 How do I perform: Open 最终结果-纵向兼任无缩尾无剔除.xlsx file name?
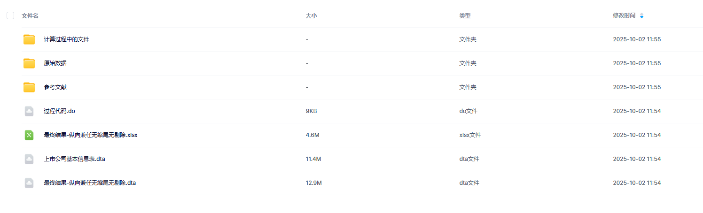[x=90, y=135]
